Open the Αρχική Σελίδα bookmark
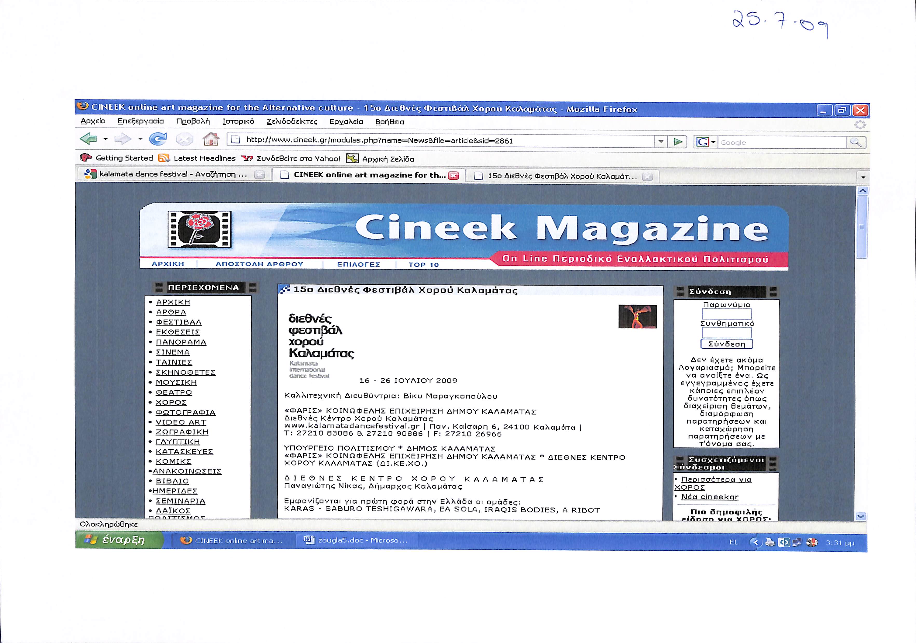916x643 pixels. point(380,159)
